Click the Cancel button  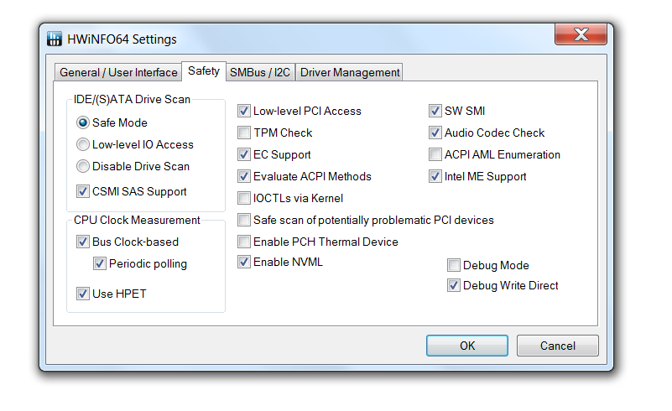pyautogui.click(x=558, y=346)
